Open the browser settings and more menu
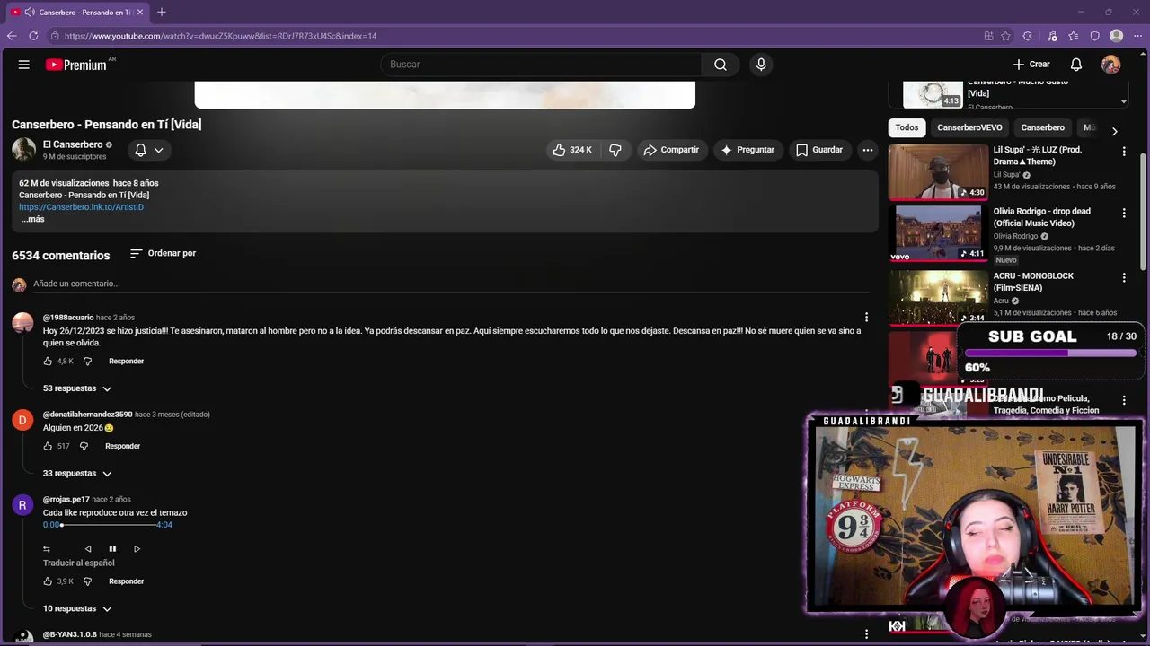This screenshot has height=646, width=1150. (1137, 36)
